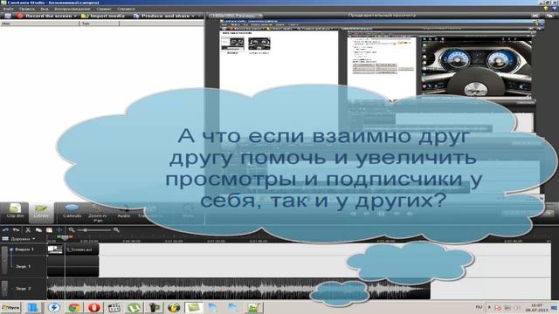Select the first clip thumbnail on Видео 1
The height and width of the screenshot is (314, 559).
(x=55, y=249)
